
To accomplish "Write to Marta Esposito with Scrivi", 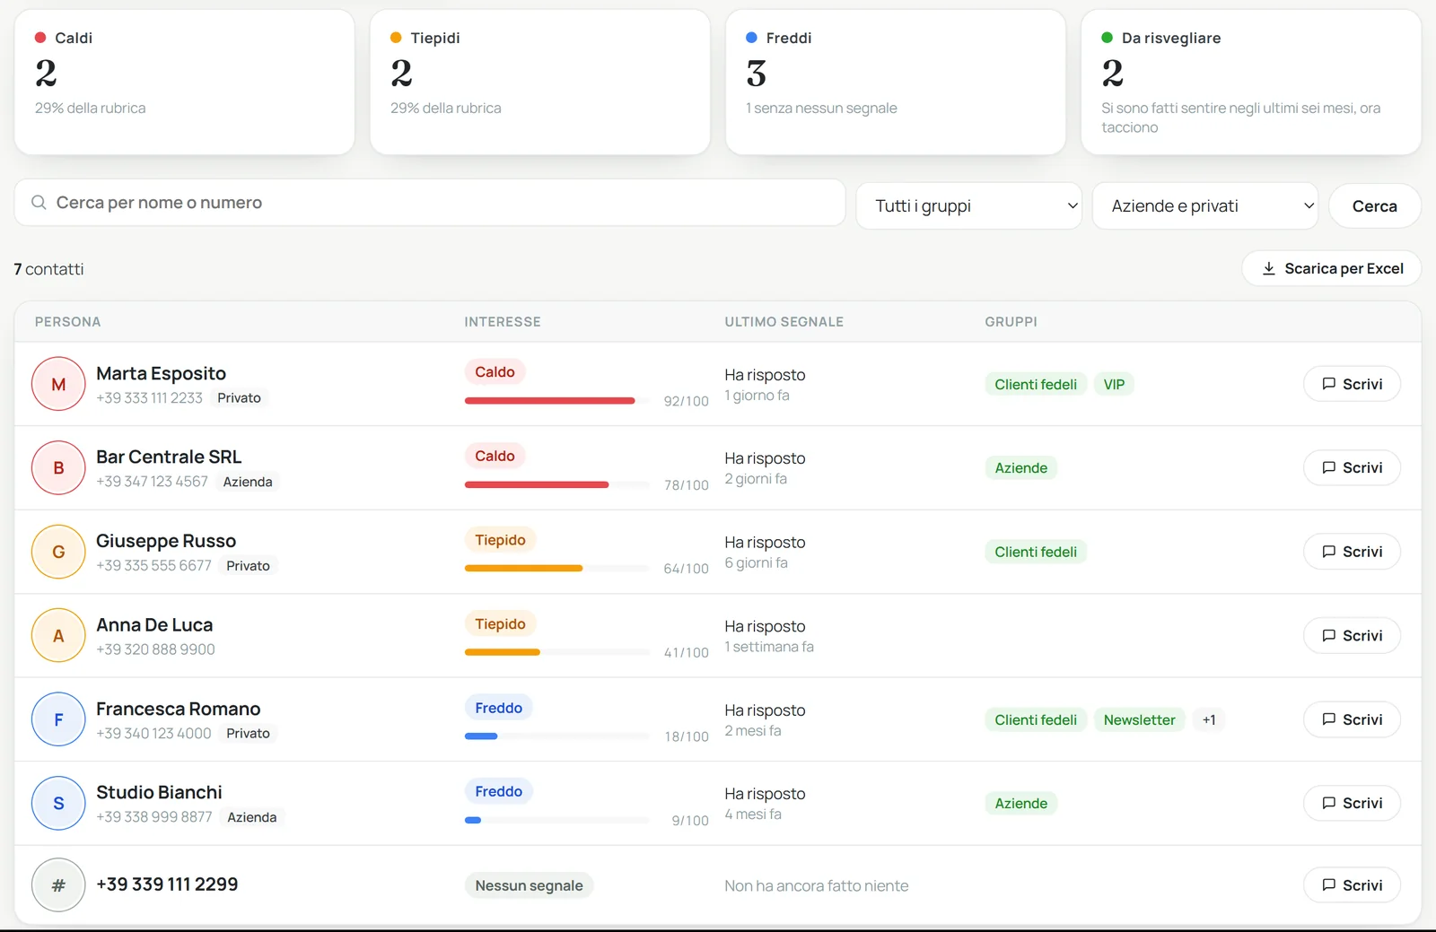I will click(x=1352, y=384).
